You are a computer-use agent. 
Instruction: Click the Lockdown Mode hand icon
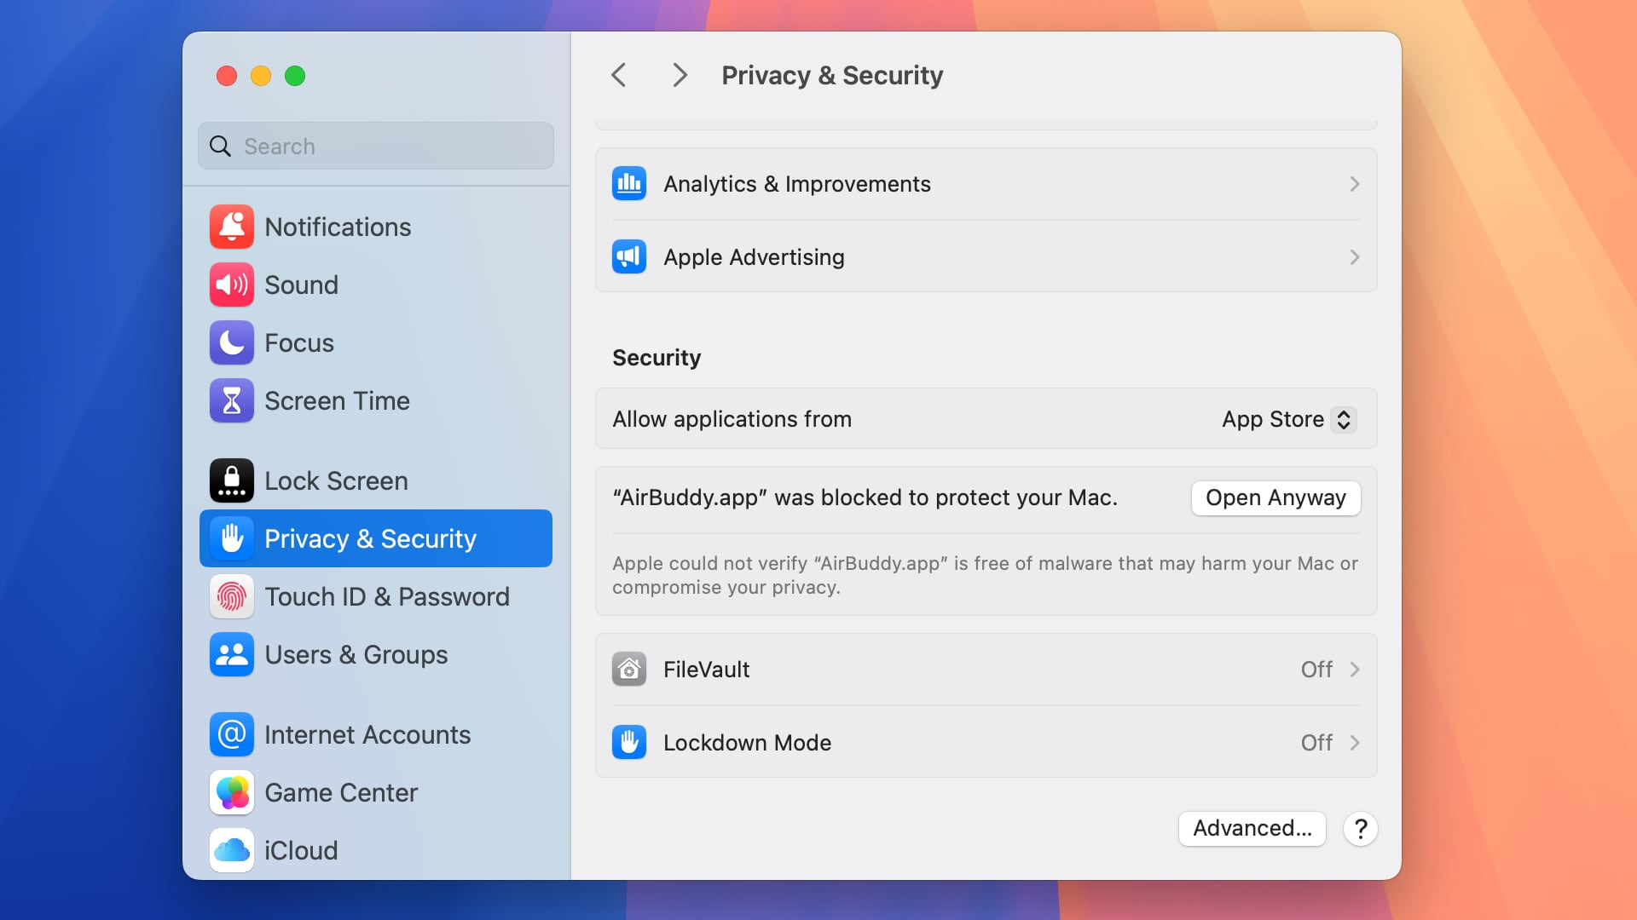629,743
